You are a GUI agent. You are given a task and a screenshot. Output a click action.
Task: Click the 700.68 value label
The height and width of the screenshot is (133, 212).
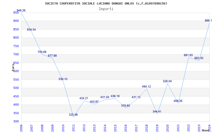click(42, 52)
